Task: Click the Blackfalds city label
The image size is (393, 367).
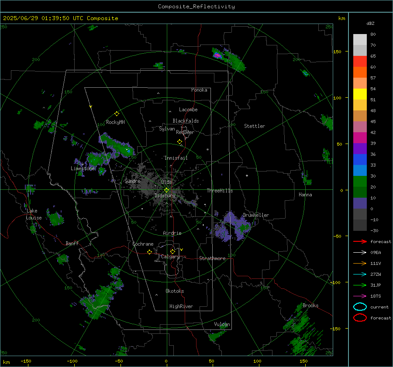Action: pos(186,121)
